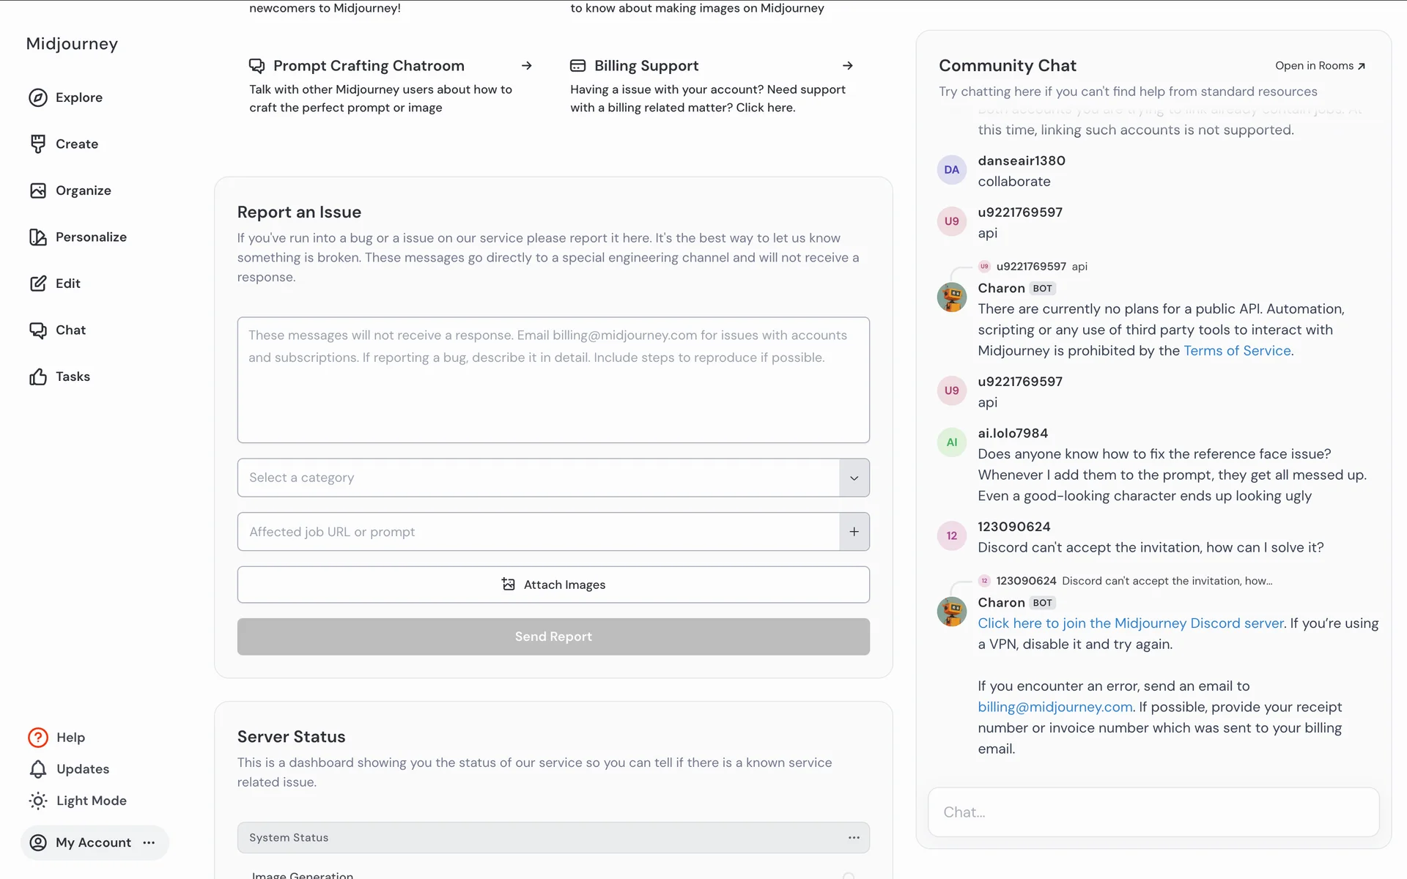Viewport: 1407px width, 879px height.
Task: Select the Personalize icon in sidebar
Action: coord(38,237)
